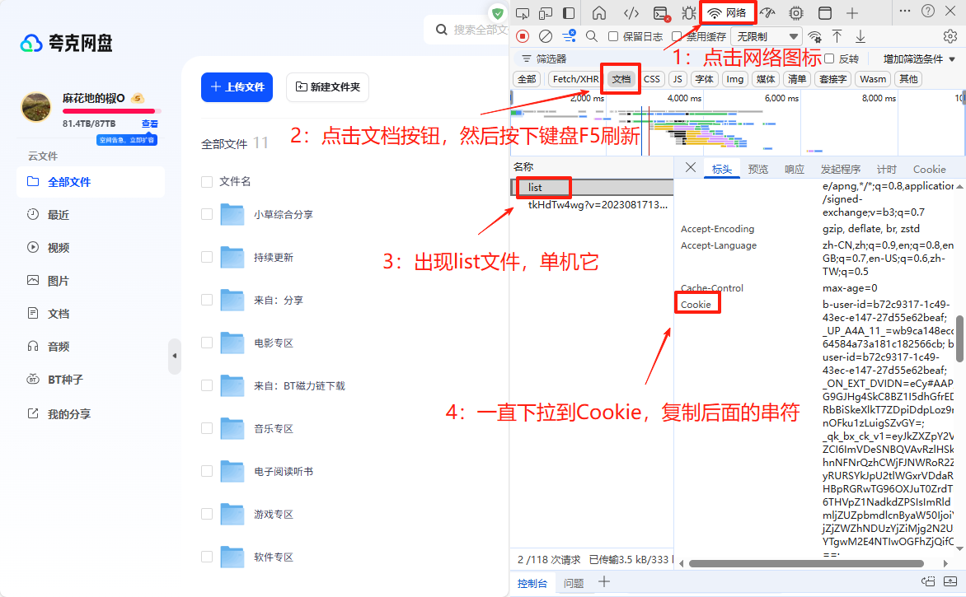Open the network settings gear
966x597 pixels.
click(x=950, y=36)
